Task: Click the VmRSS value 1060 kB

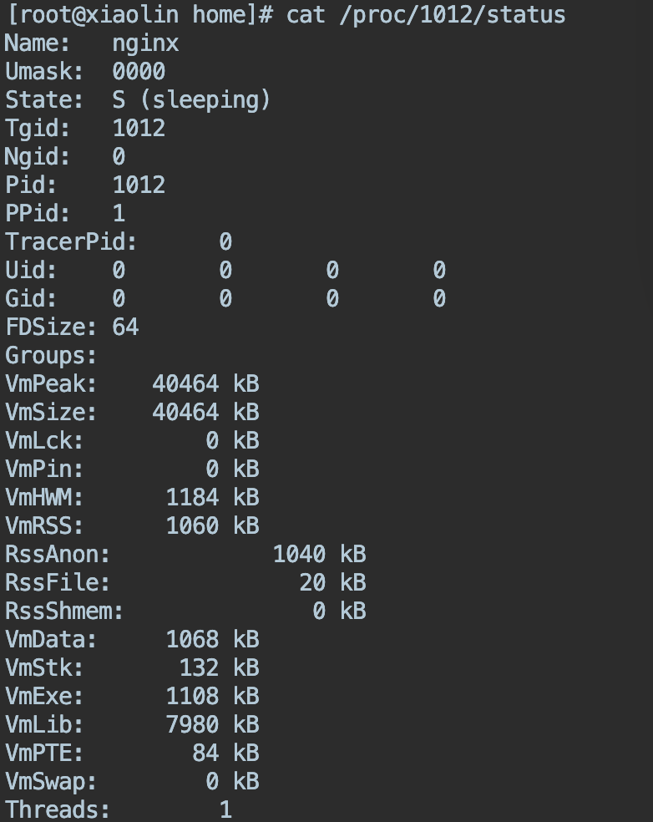Action: (x=212, y=525)
